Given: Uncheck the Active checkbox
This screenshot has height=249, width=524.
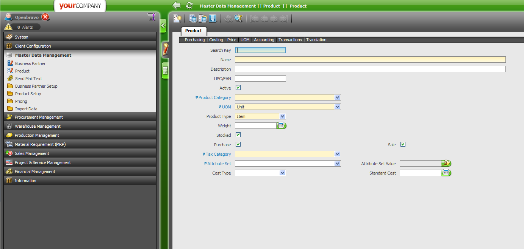Looking at the screenshot, I should click(238, 88).
